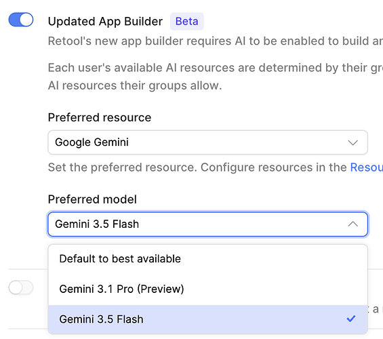This screenshot has width=383, height=339.
Task: Choose Default to best available
Action: (207, 259)
